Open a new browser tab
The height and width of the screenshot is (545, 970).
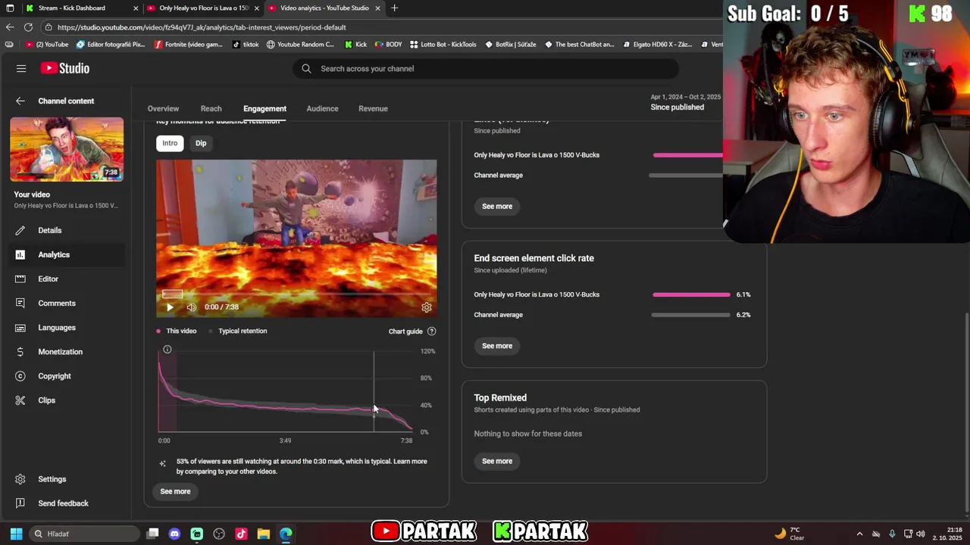click(394, 8)
